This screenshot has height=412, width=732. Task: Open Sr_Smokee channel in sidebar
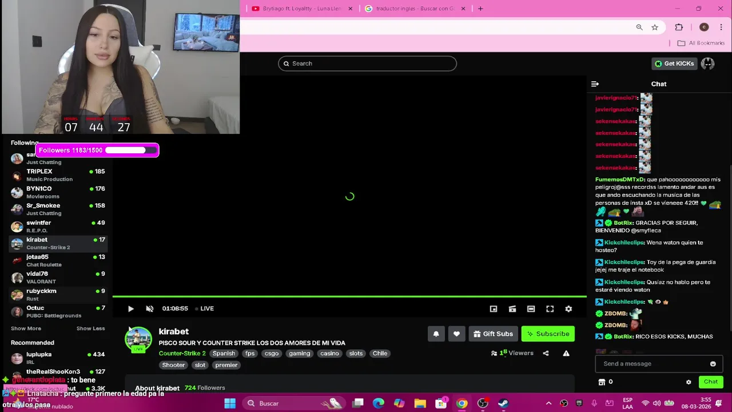click(57, 209)
